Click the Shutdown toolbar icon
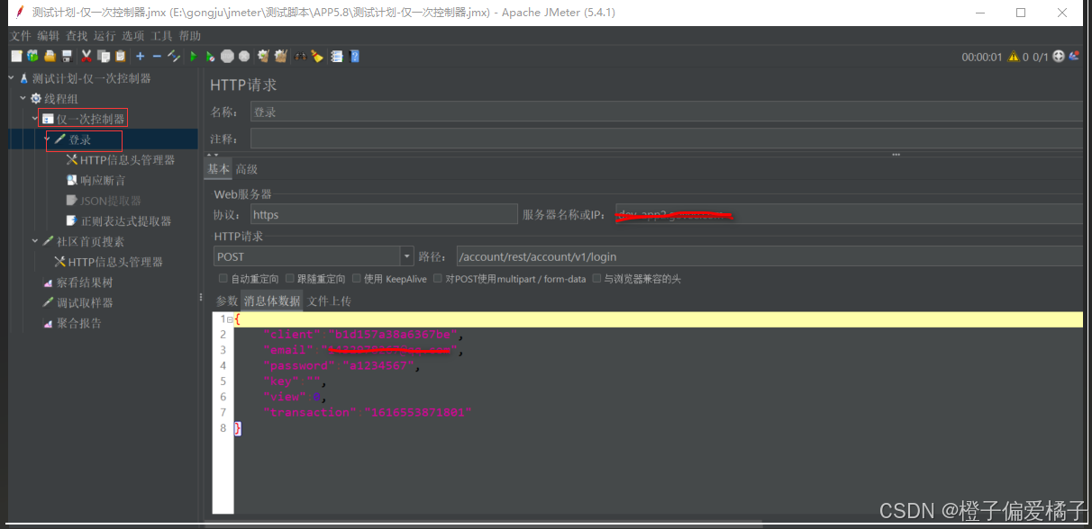 tap(244, 56)
